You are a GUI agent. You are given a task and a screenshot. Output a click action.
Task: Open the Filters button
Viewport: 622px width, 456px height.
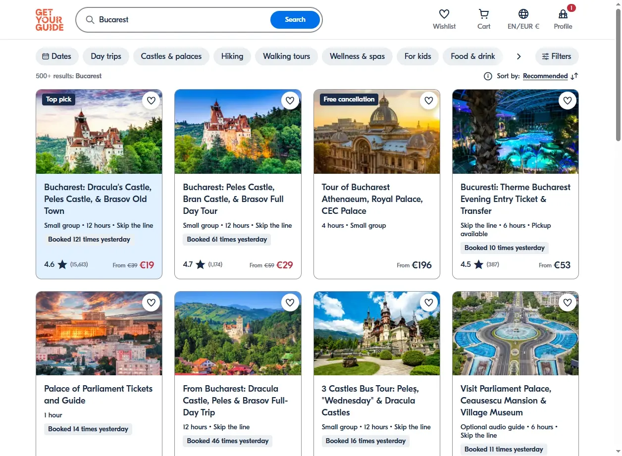557,56
